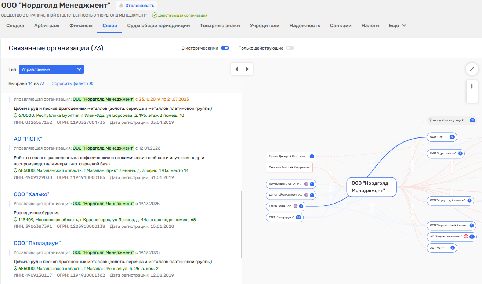This screenshot has width=482, height=284.
Task: Expand the Еще menu in the tab bar
Action: coord(398,26)
